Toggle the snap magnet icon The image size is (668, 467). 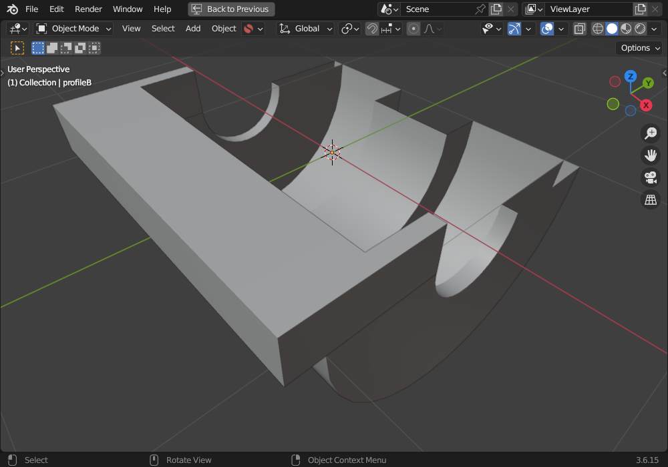[372, 29]
